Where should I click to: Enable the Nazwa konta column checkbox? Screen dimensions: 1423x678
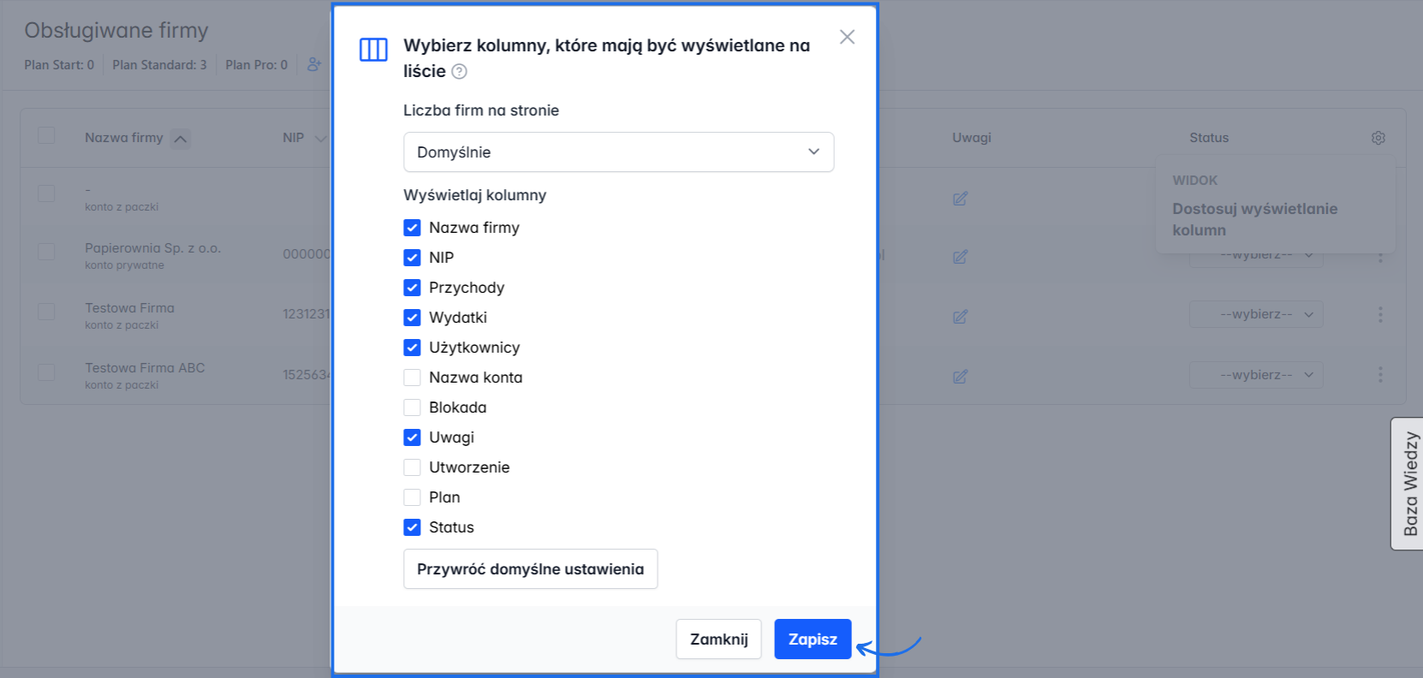(x=412, y=378)
